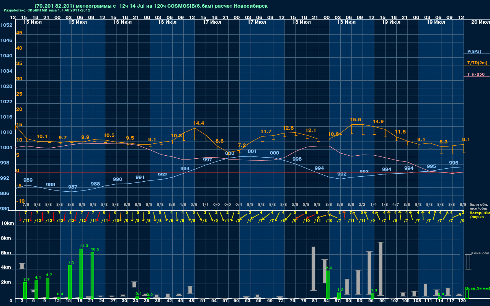Click the convective cloud legend bar symbol

pos(468,262)
